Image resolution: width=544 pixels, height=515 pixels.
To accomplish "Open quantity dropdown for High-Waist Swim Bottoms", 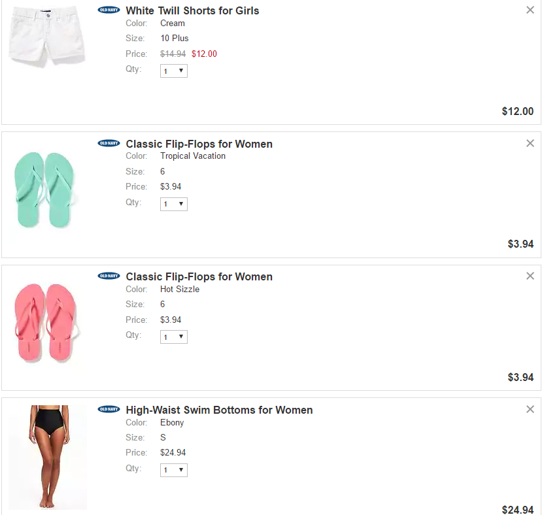I will [174, 470].
